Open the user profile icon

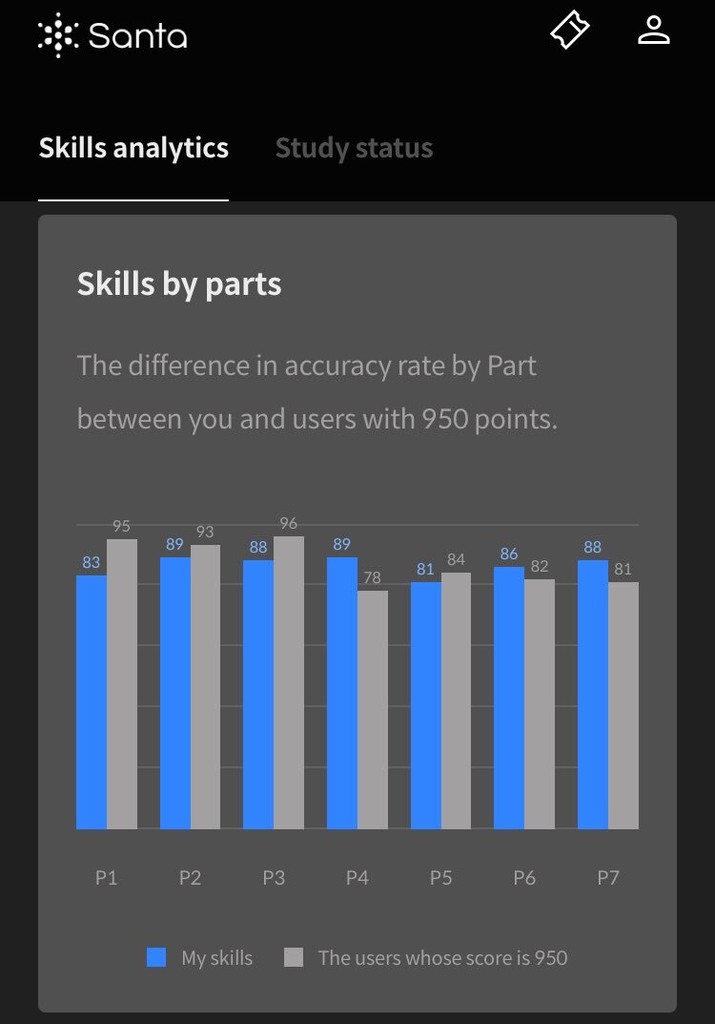tap(654, 31)
